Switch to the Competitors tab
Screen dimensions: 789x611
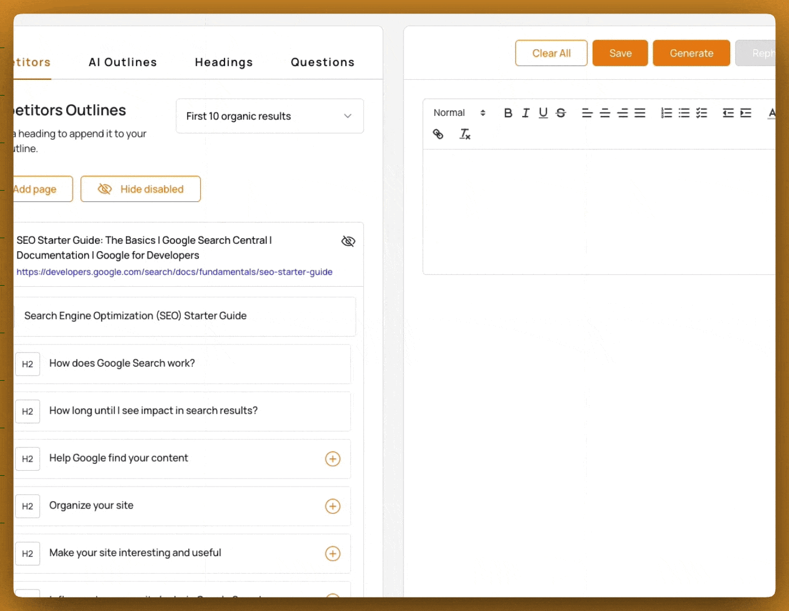click(x=32, y=62)
